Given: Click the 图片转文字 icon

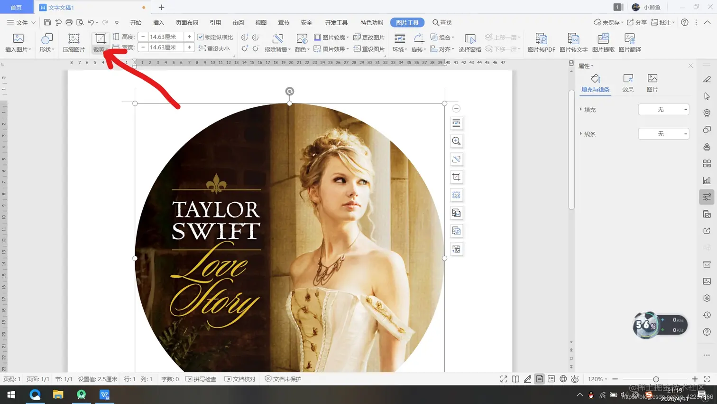Looking at the screenshot, I should (x=573, y=39).
